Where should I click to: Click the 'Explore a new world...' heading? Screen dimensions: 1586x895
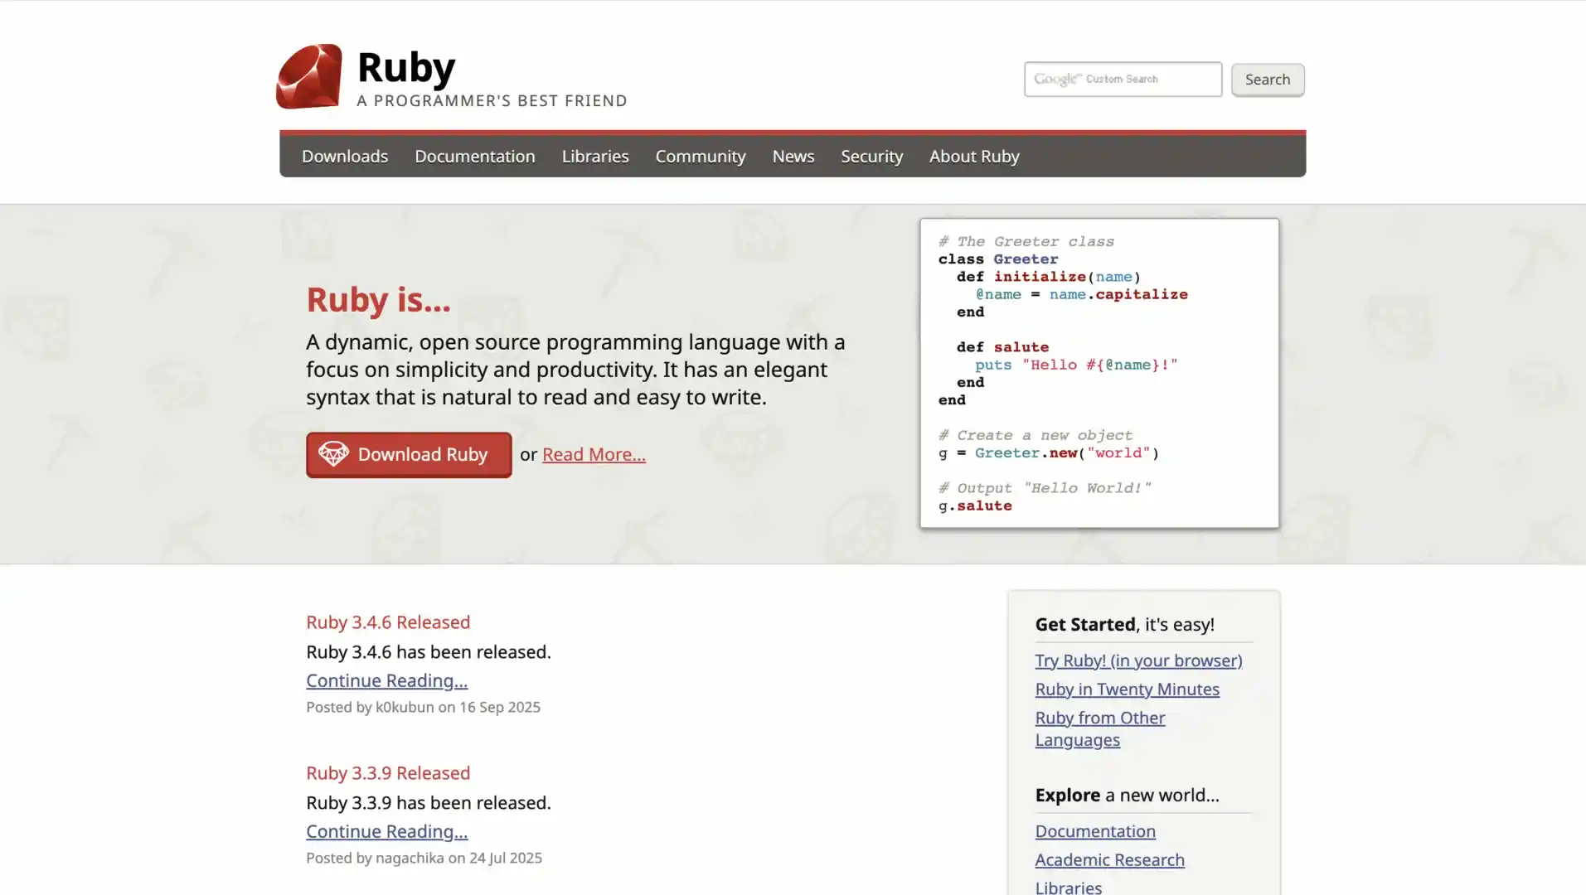(x=1127, y=795)
